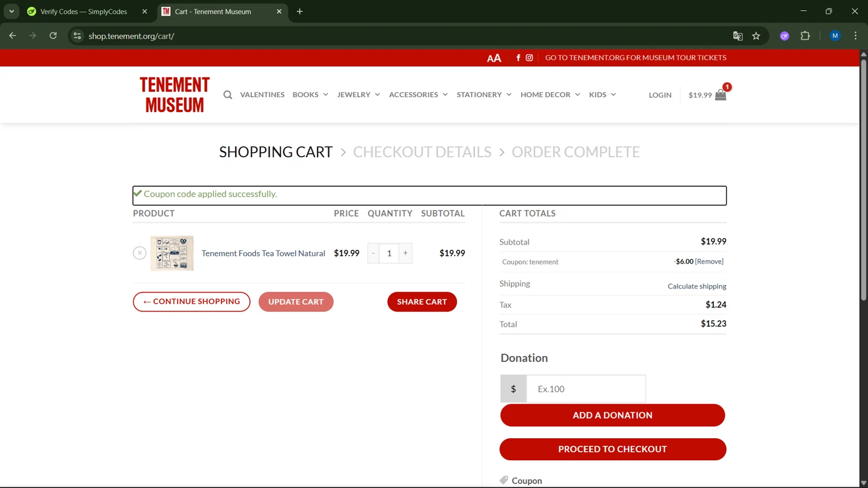The height and width of the screenshot is (488, 868).
Task: Click the $19.99 cart total in header
Action: pyautogui.click(x=700, y=95)
